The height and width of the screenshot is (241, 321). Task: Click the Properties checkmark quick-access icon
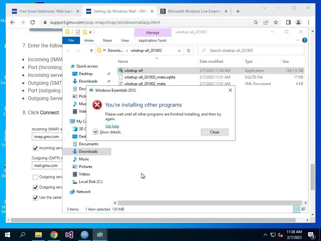point(78,32)
